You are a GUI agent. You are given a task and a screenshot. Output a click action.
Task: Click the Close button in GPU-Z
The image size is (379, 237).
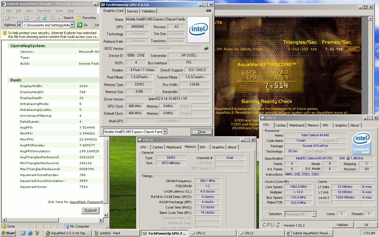click(x=202, y=132)
